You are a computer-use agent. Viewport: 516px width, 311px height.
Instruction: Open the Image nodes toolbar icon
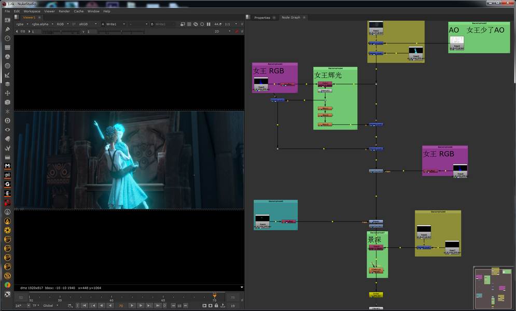tap(7, 20)
